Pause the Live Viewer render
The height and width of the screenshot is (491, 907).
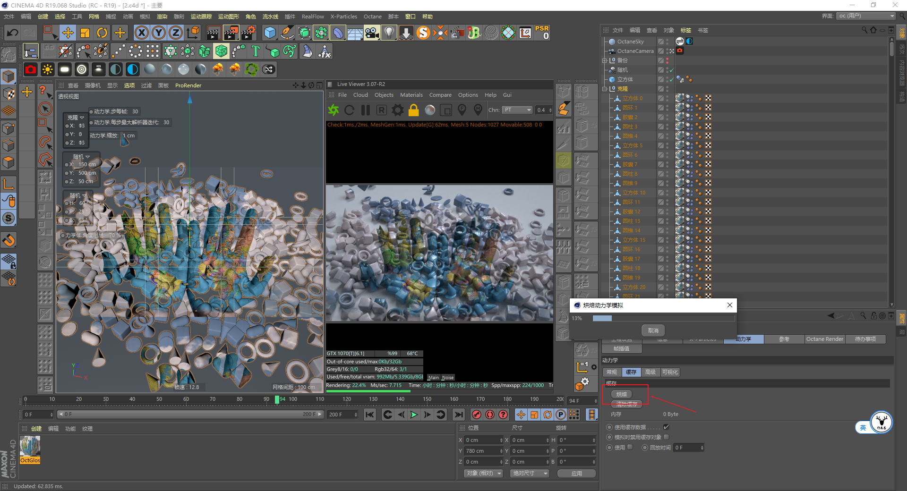pos(366,110)
